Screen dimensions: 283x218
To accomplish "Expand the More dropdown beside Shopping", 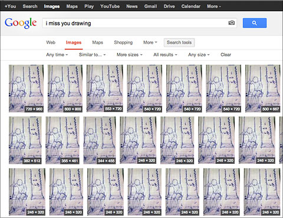I will pyautogui.click(x=150, y=42).
